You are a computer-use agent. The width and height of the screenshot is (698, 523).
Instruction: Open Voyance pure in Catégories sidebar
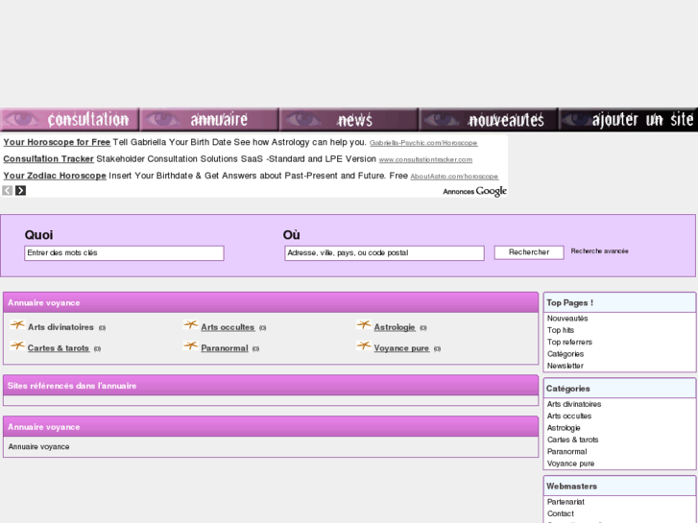570,464
